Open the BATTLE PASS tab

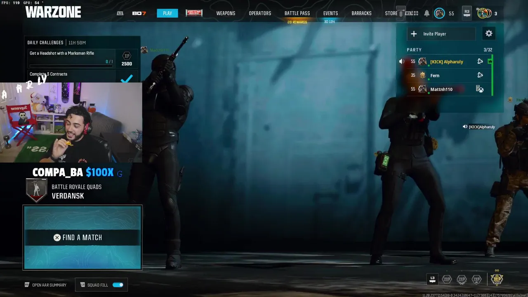point(297,13)
